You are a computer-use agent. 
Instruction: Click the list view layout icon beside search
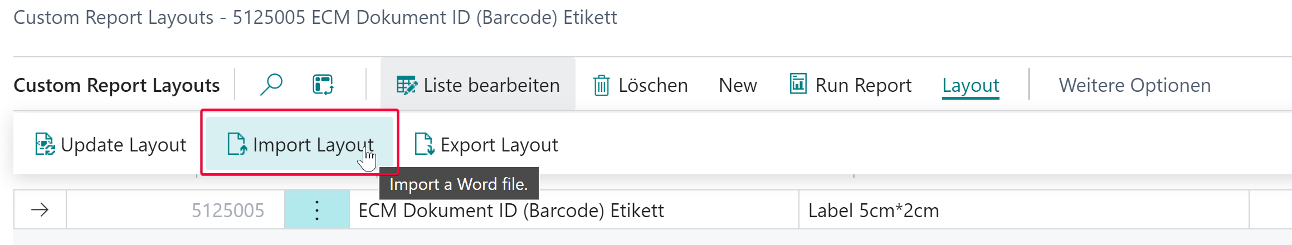[x=323, y=85]
